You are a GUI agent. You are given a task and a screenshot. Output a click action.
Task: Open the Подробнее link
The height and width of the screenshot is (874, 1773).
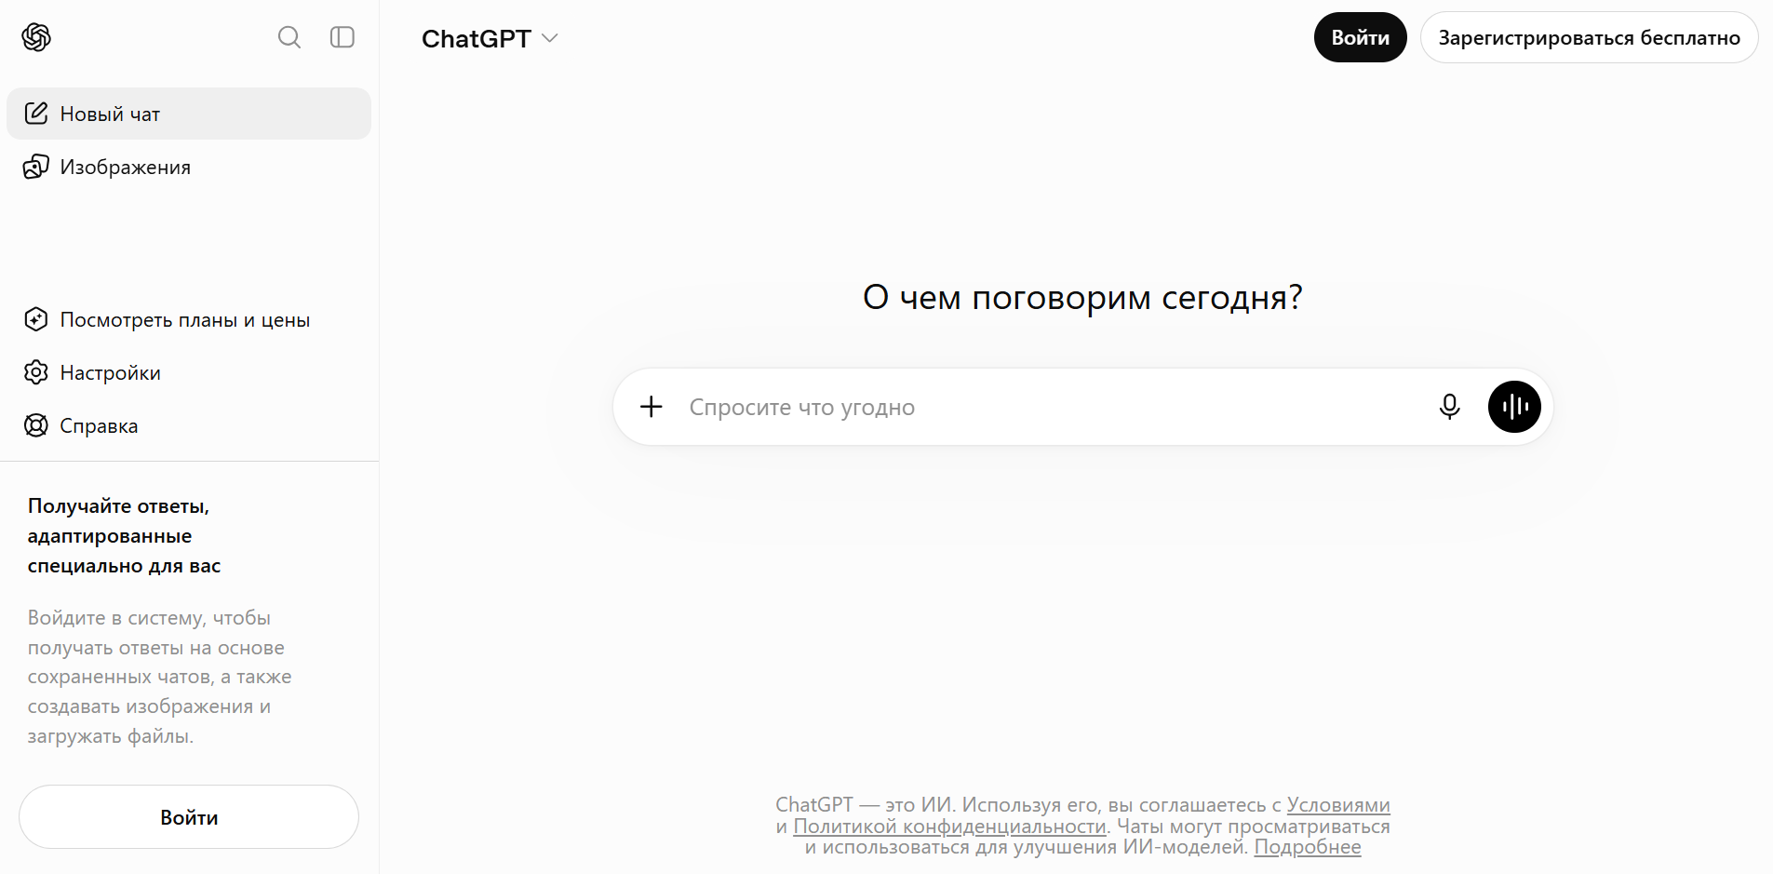coord(1308,847)
